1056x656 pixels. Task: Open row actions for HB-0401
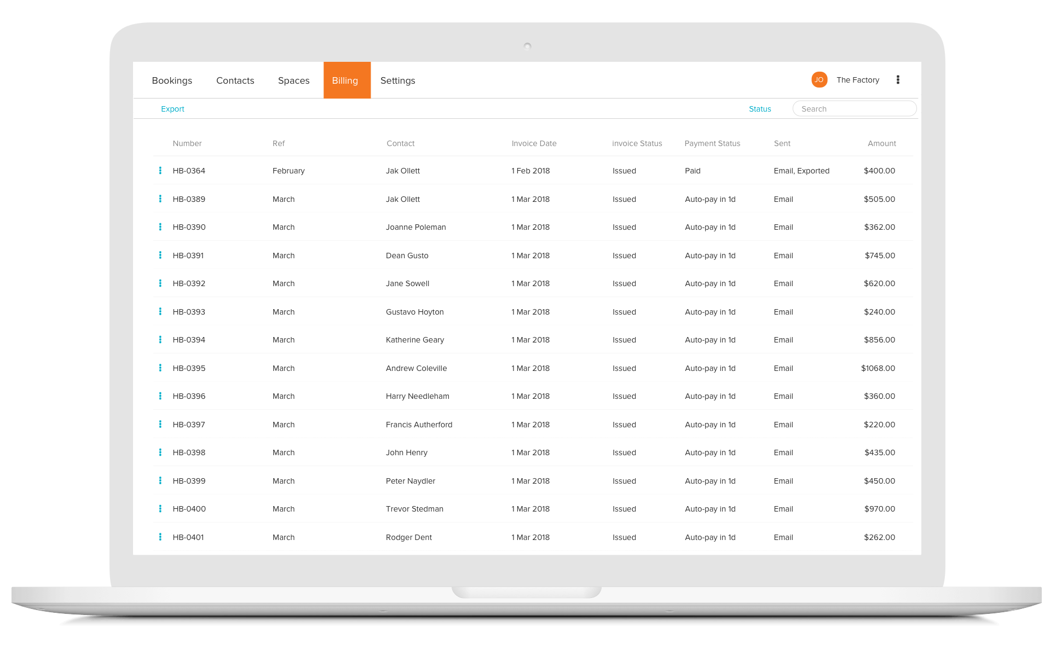point(160,537)
